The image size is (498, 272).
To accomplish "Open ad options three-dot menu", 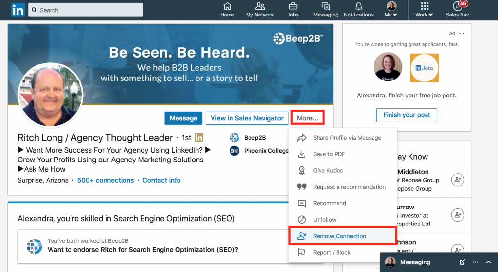I will coord(462,33).
